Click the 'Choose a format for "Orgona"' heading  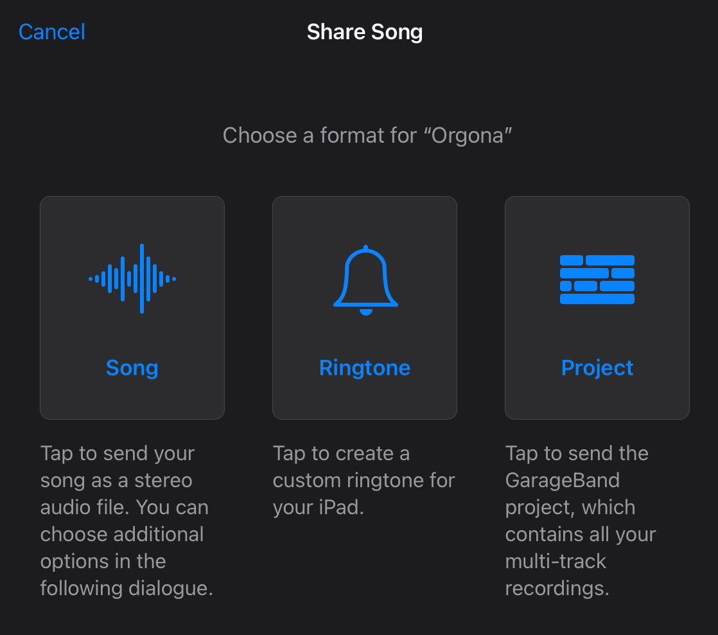367,136
